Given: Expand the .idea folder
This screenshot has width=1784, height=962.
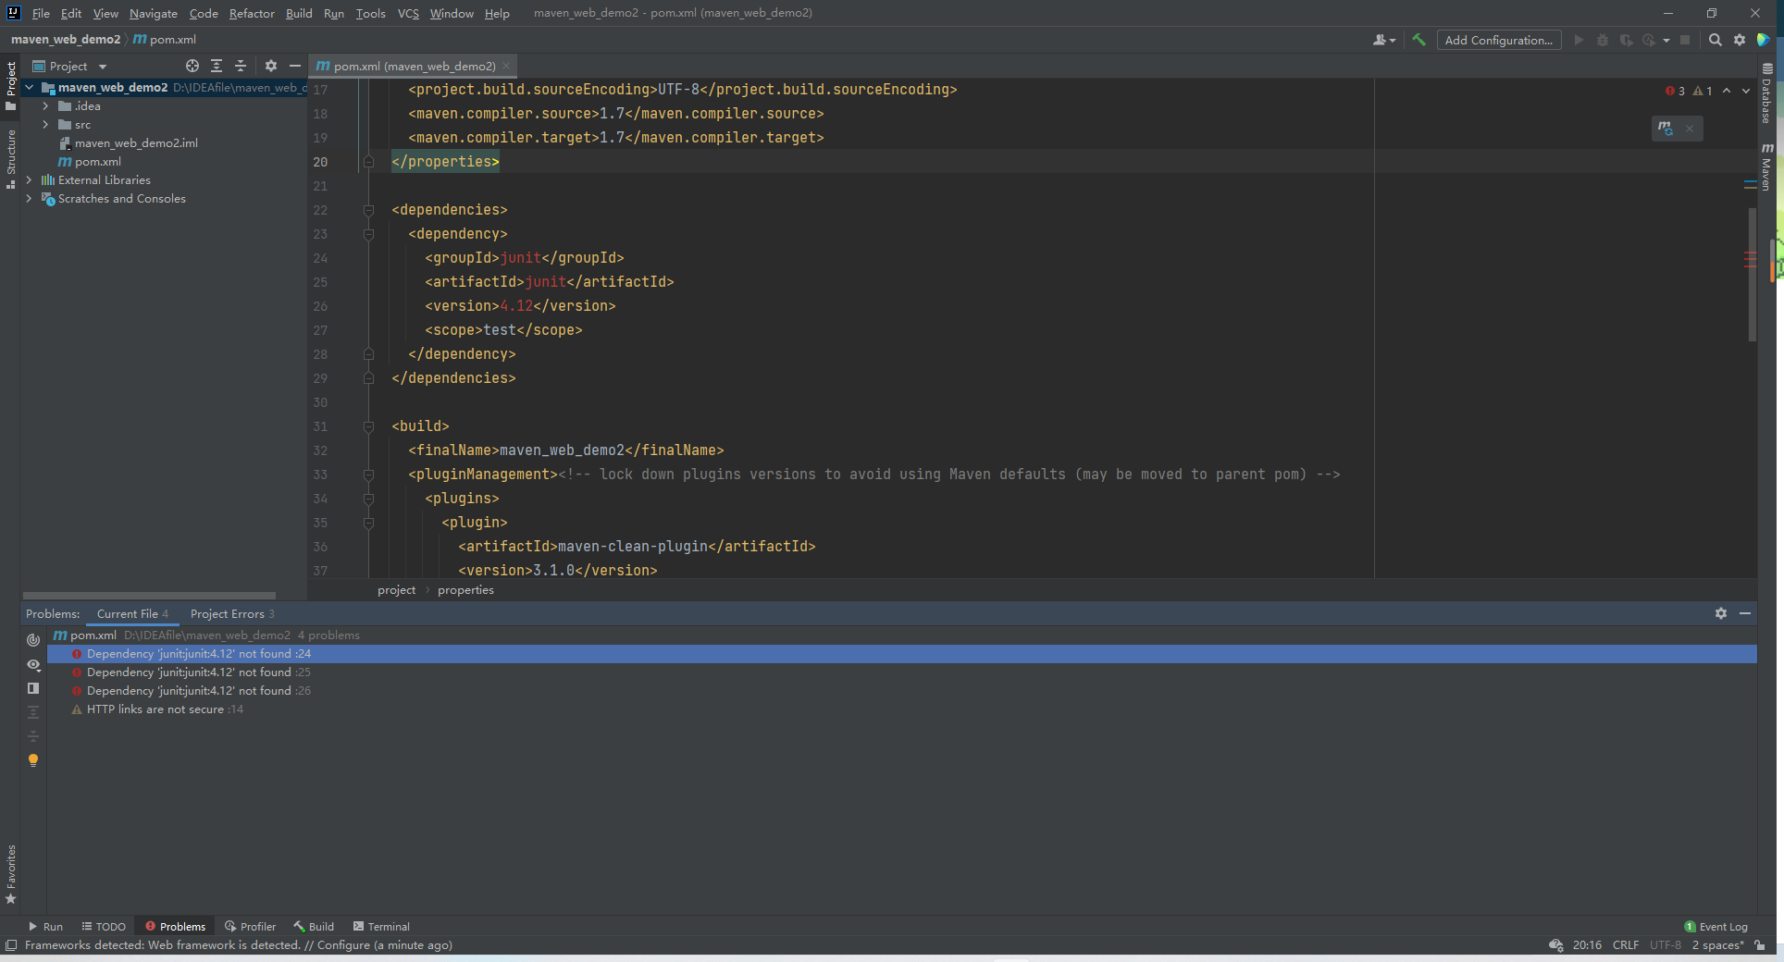Looking at the screenshot, I should 45,106.
